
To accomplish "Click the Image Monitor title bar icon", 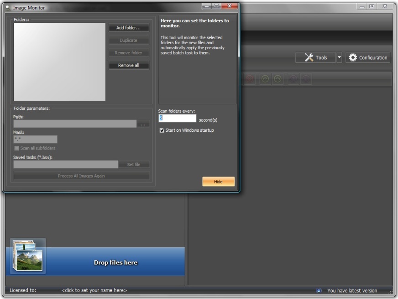I will coord(8,8).
